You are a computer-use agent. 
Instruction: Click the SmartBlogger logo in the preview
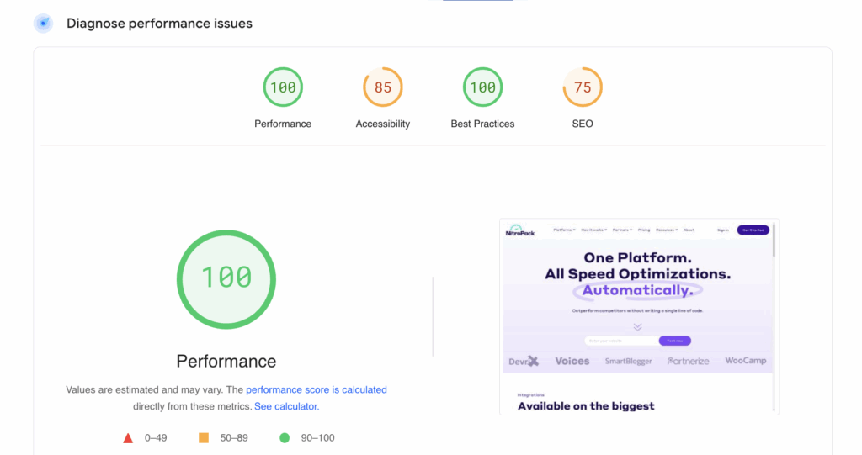coord(628,361)
